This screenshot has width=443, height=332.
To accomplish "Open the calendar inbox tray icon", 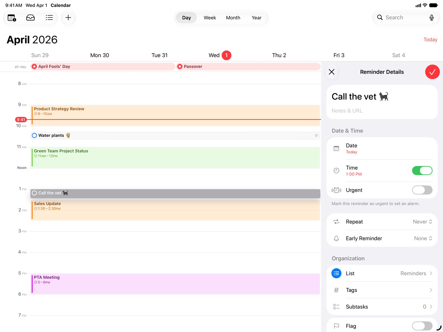I will (x=30, y=18).
